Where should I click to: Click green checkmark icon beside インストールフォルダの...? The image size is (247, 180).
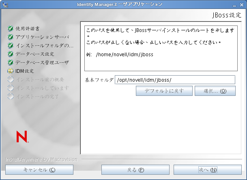click(11, 45)
